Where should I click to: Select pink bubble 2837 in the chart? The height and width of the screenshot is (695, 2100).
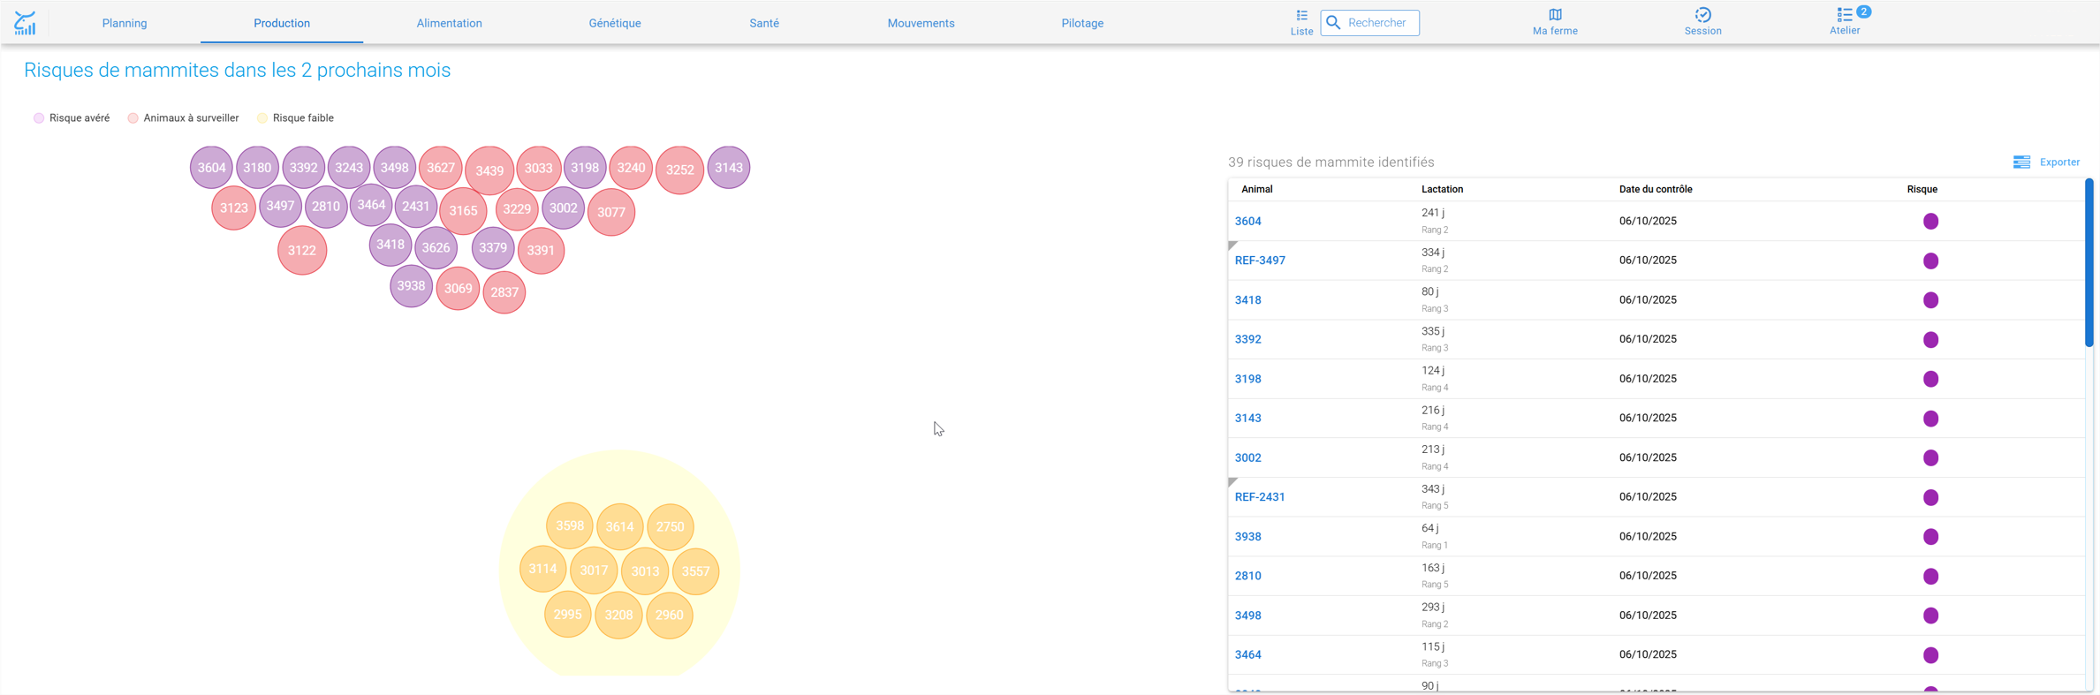coord(504,292)
